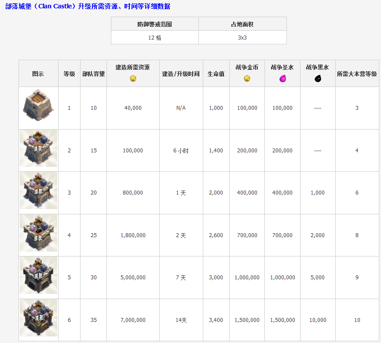Click the 生命值 column header
The width and height of the screenshot is (381, 343).
[216, 73]
